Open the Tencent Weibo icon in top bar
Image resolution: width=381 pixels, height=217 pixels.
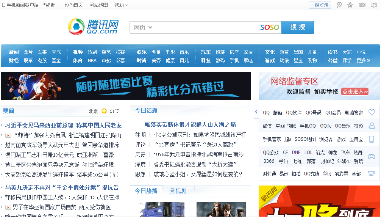tap(339, 5)
